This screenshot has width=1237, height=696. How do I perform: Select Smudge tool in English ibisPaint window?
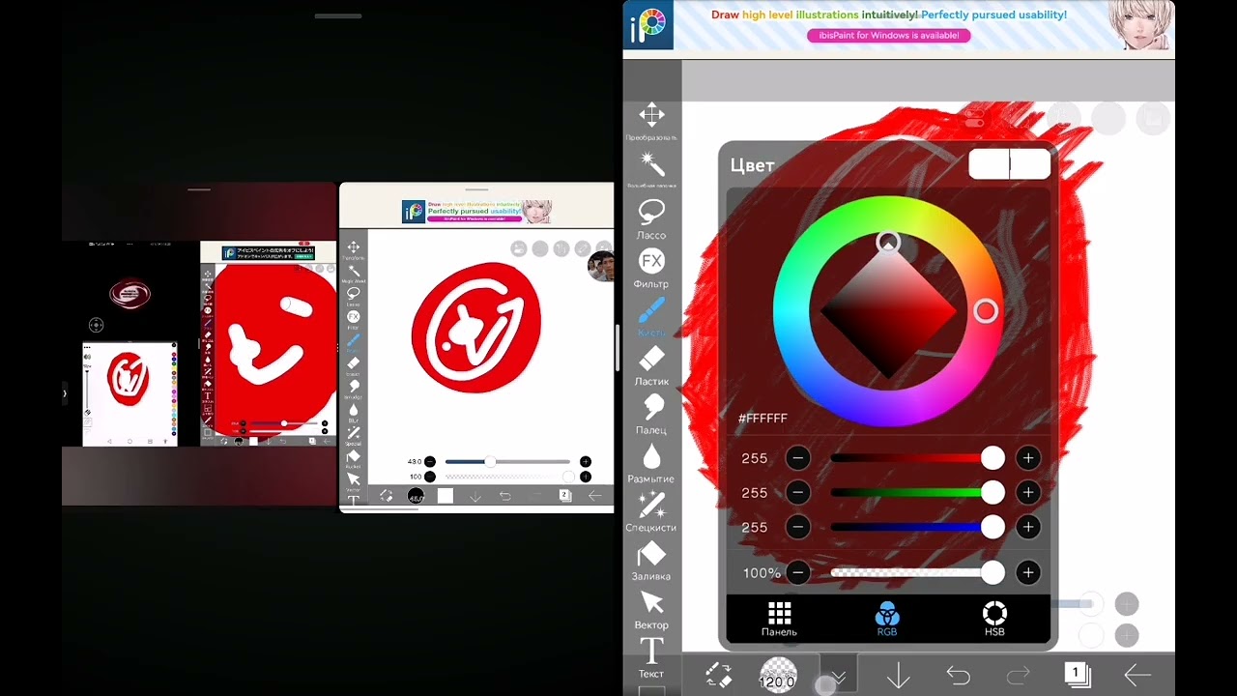[x=354, y=390]
